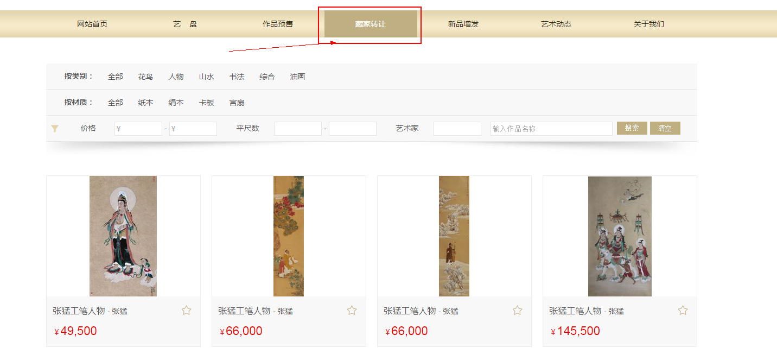Go to 艺 盘 menu item
This screenshot has height=354, width=777.
[x=185, y=24]
